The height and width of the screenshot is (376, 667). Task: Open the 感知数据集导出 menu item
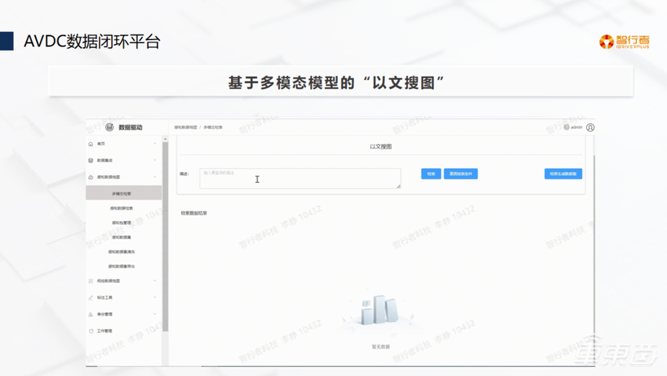122,266
